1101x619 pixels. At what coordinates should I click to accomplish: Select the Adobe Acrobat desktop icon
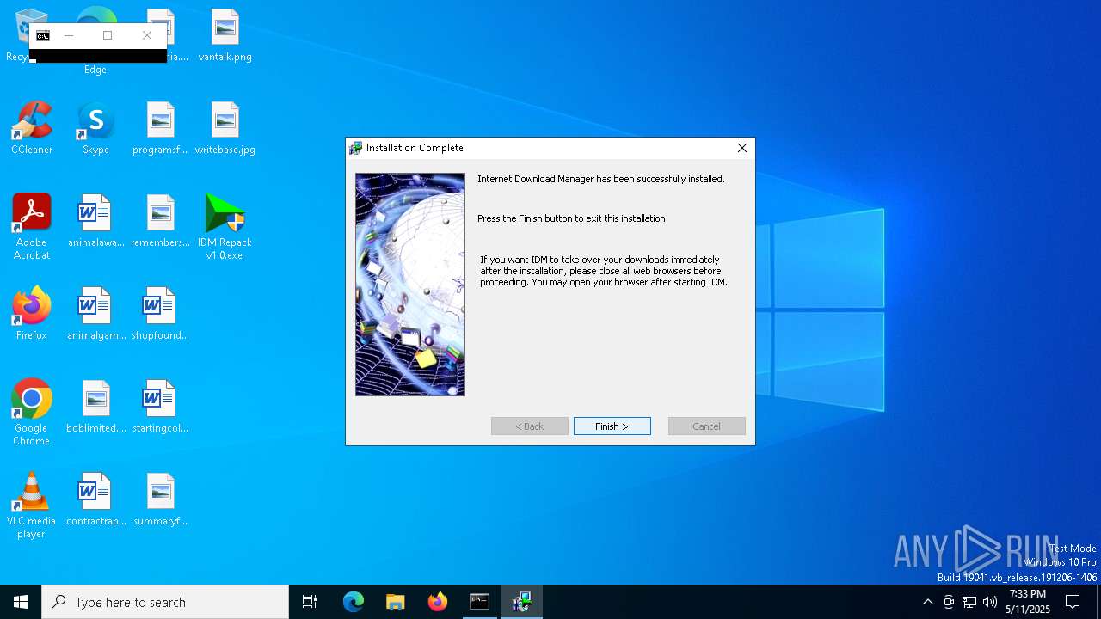(32, 227)
